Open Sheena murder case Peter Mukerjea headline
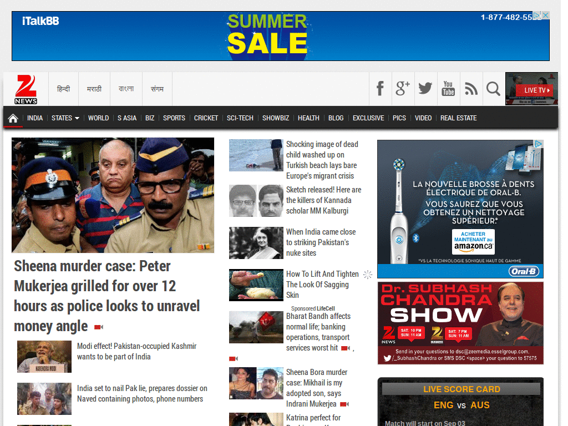This screenshot has height=426, width=568. point(107,296)
